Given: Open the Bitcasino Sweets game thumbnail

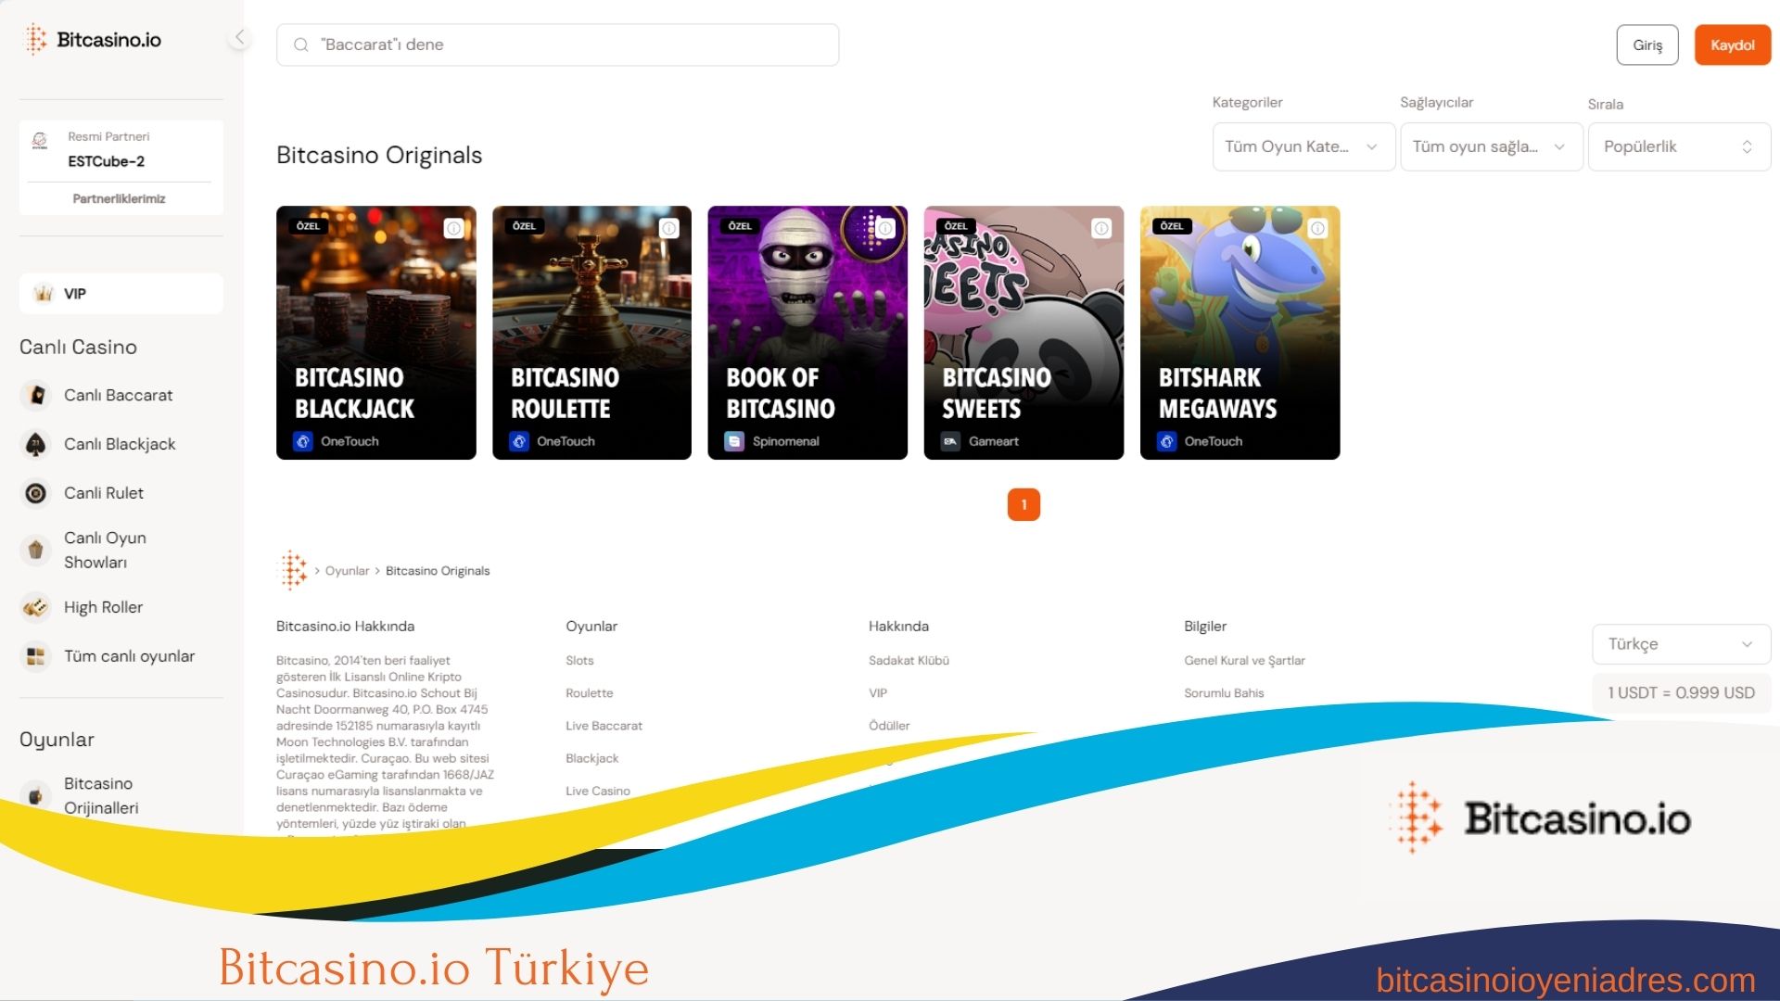Looking at the screenshot, I should 1023,333.
